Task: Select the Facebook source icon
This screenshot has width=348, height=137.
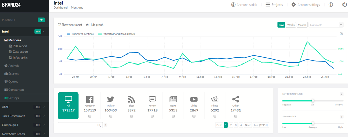Action: [x=90, y=99]
